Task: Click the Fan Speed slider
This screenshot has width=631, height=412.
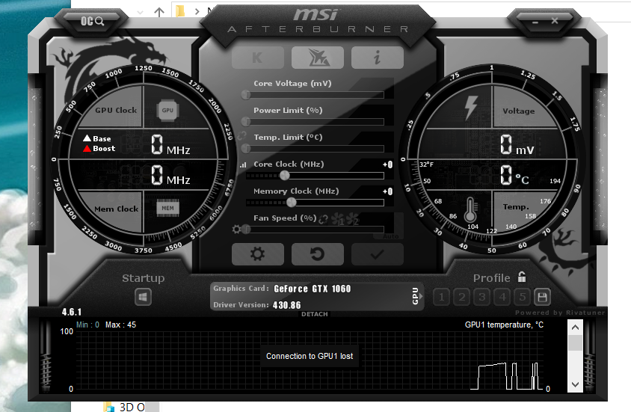Action: [x=315, y=230]
